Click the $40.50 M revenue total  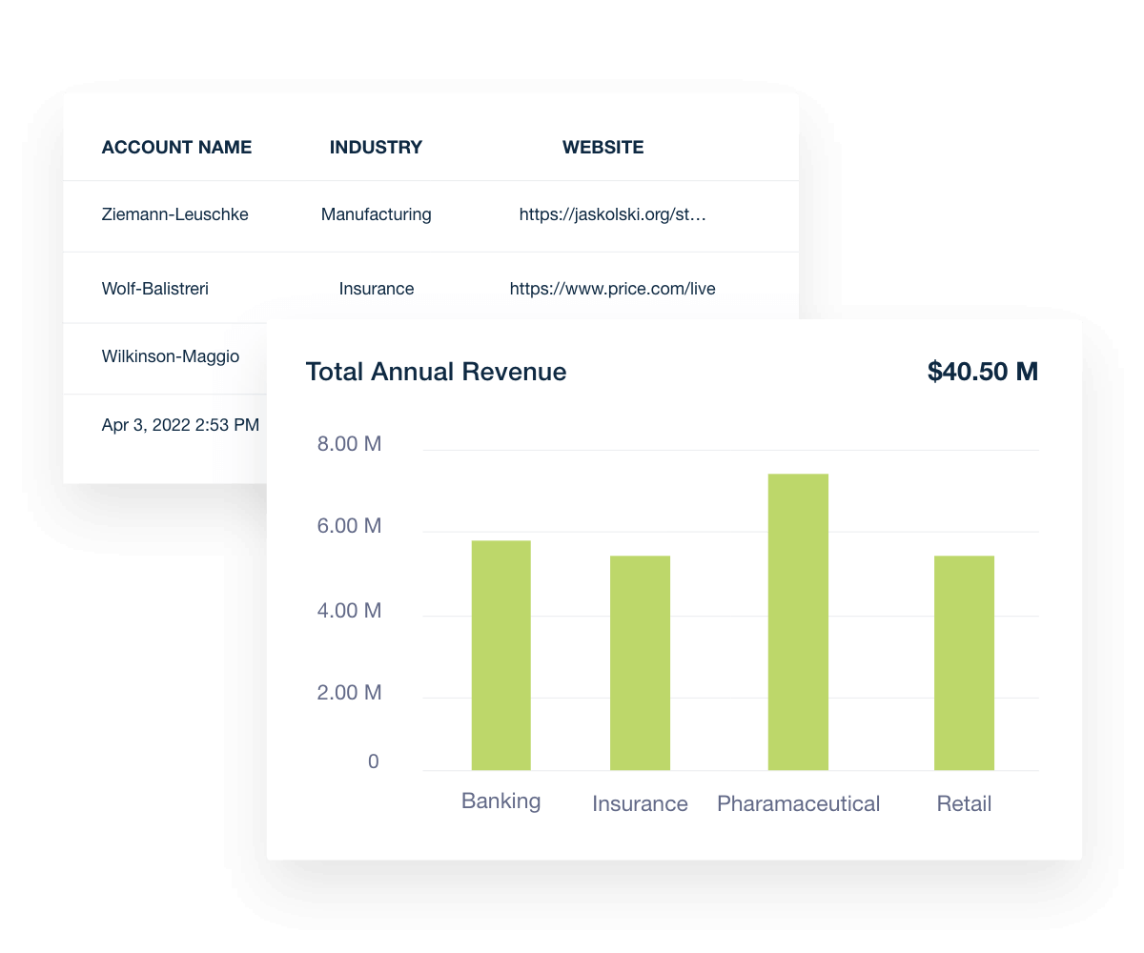(983, 372)
